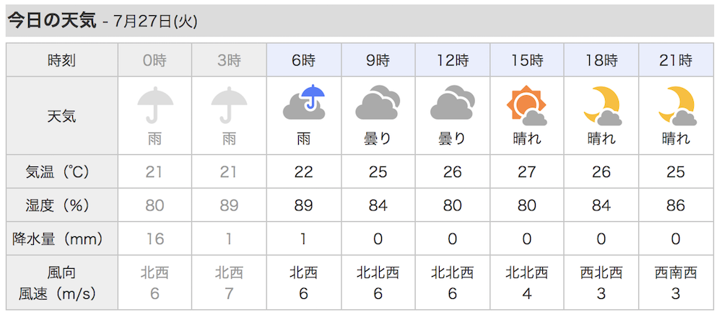
Task: Click the 西南西 wind direction at 21時
Action: (676, 273)
